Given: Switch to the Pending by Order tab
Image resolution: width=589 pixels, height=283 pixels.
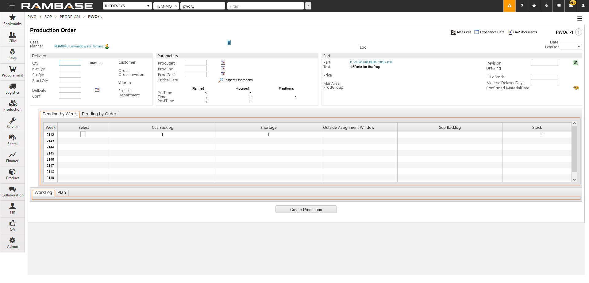Looking at the screenshot, I should 99,114.
